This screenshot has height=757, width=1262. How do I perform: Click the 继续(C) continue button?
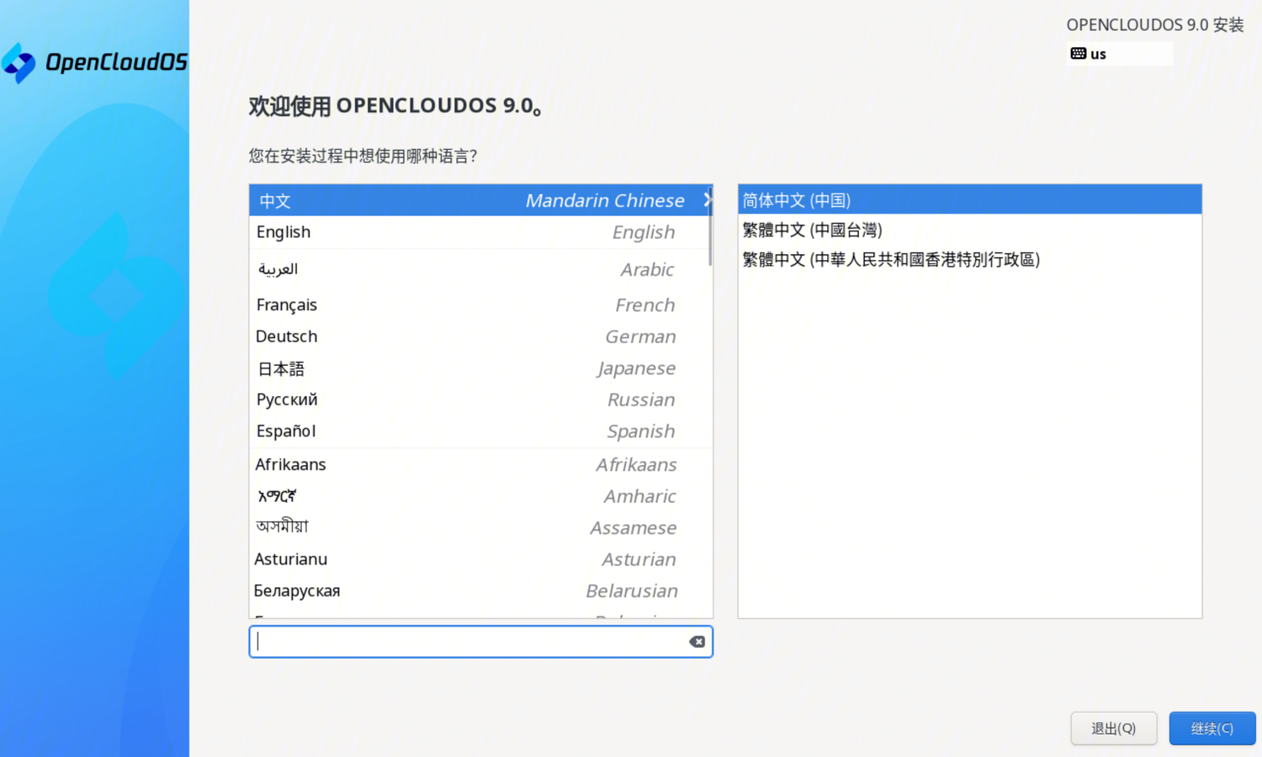coord(1212,728)
